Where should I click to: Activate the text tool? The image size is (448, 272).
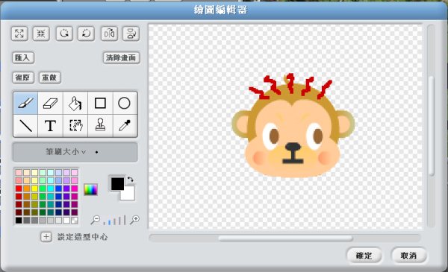coord(50,126)
